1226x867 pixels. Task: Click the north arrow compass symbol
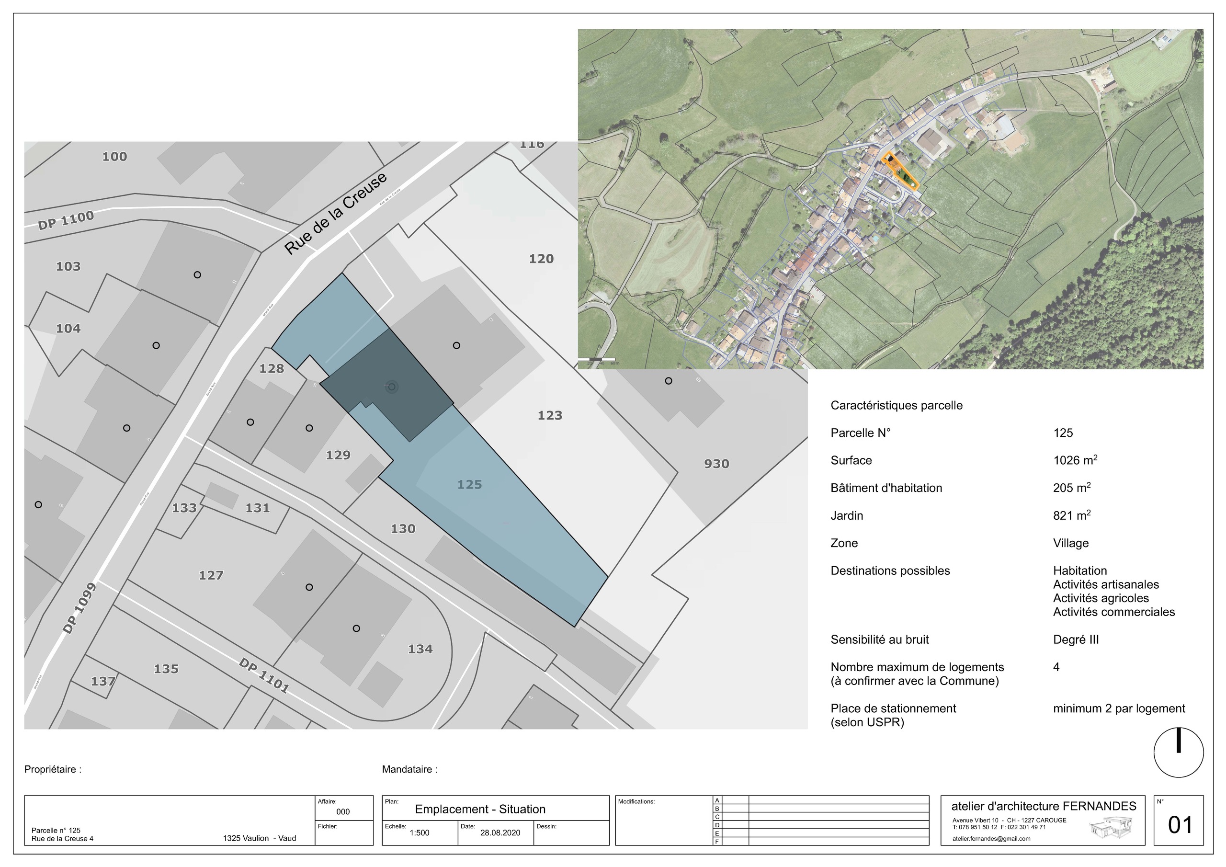coord(1178,752)
